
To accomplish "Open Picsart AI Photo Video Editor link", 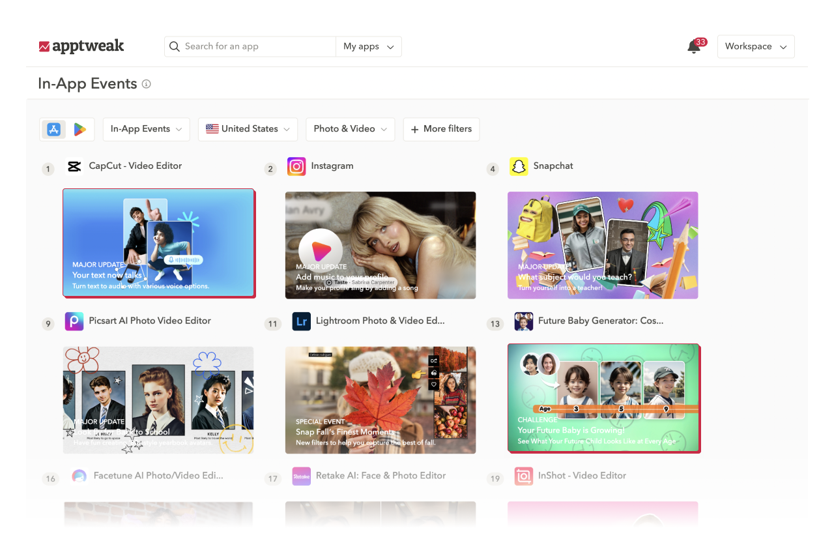I will tap(150, 321).
